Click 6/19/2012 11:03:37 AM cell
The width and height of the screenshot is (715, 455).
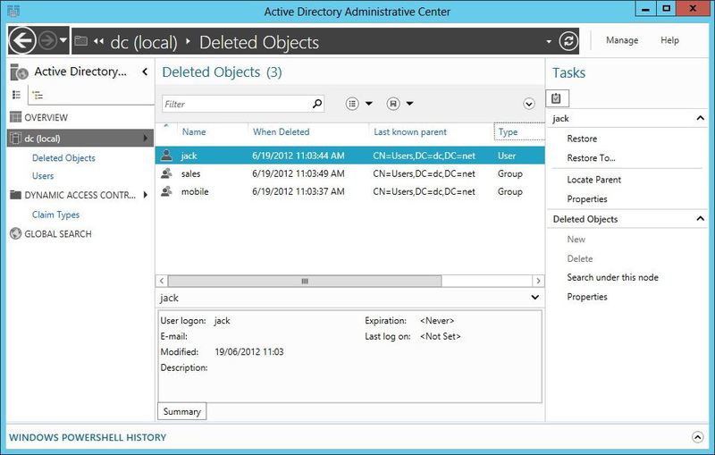coord(299,191)
